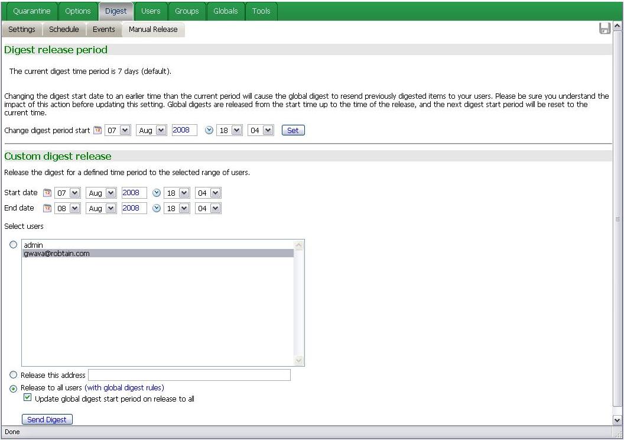Viewport: 624px width, 440px height.
Task: Click the Send Digest button
Action: pos(47,419)
